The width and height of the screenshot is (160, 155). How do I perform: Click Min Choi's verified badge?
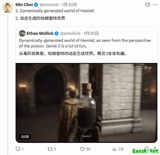pyautogui.click(x=36, y=5)
